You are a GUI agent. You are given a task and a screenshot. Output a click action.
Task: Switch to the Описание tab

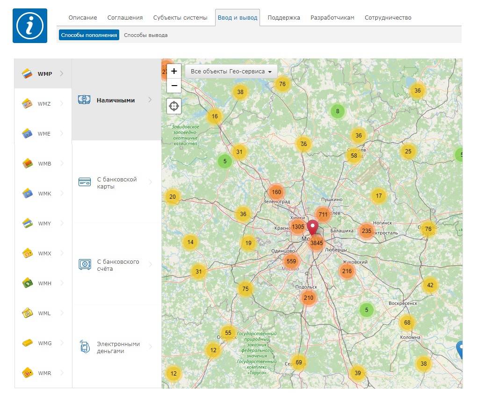tap(83, 18)
